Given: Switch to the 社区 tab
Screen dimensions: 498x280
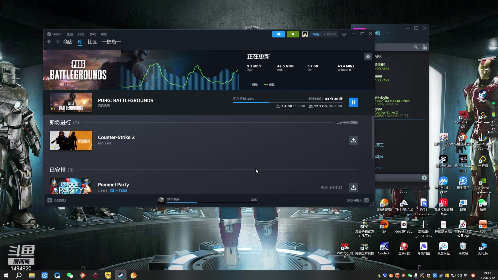Looking at the screenshot, I should 92,42.
